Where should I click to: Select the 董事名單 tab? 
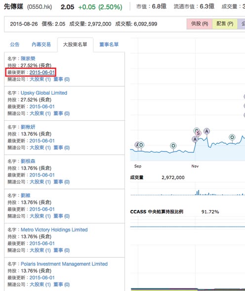pos(109,44)
